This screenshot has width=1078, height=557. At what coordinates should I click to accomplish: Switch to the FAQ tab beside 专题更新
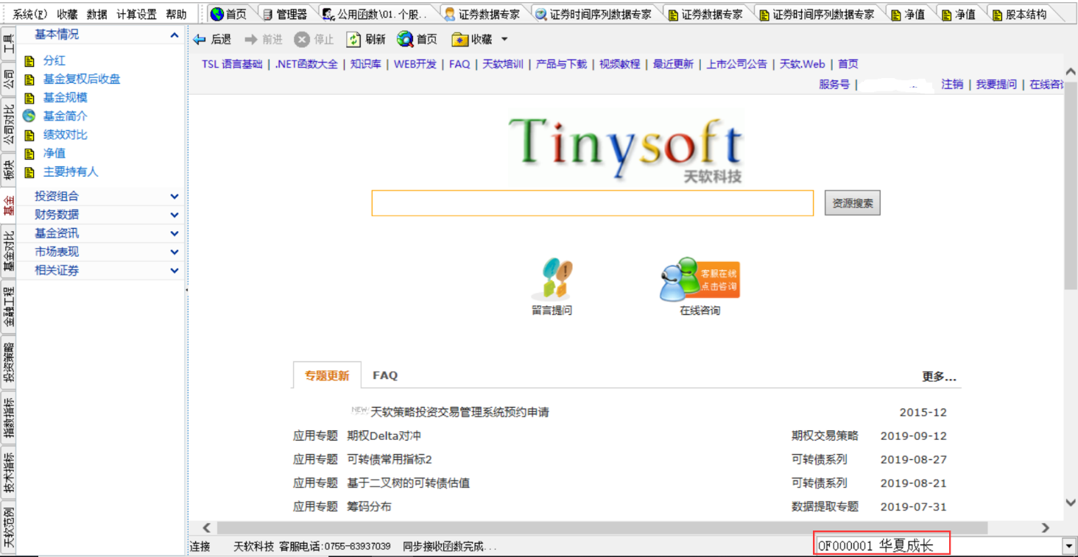click(385, 375)
